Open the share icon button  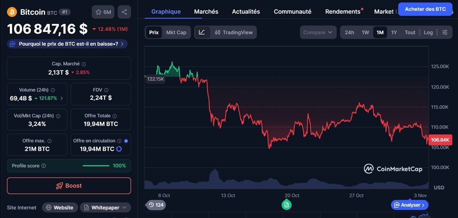tap(124, 12)
